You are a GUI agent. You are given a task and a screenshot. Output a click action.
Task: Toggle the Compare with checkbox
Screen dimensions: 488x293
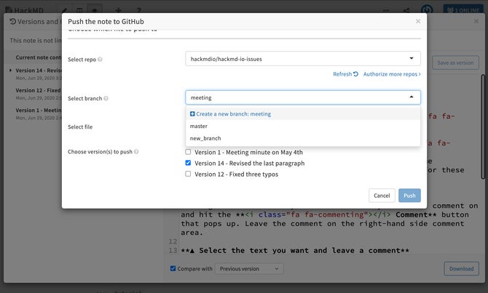[x=173, y=268]
